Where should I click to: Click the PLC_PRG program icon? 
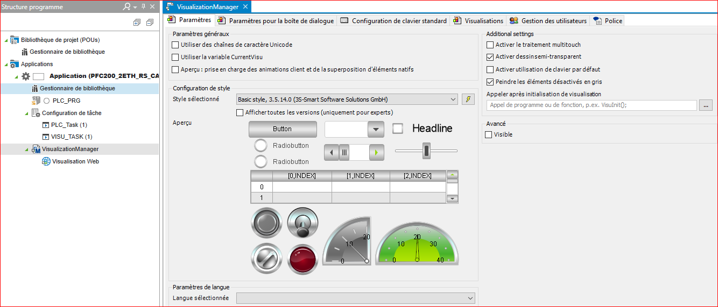point(36,101)
